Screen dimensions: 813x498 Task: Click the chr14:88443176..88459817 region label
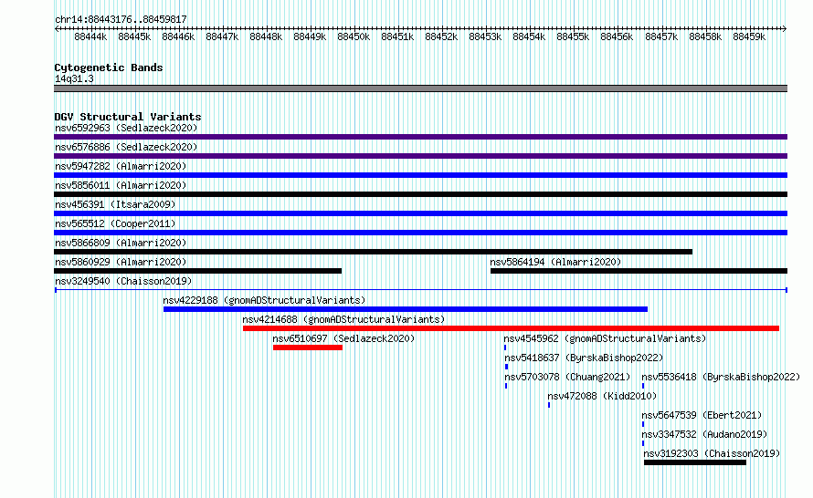coord(121,19)
